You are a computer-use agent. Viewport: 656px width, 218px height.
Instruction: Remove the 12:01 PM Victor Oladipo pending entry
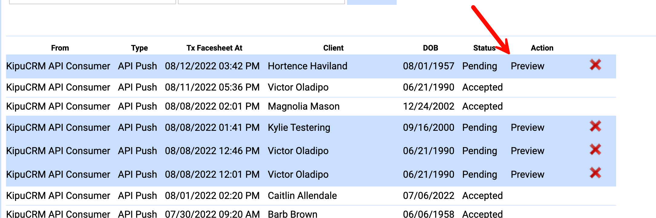(595, 173)
